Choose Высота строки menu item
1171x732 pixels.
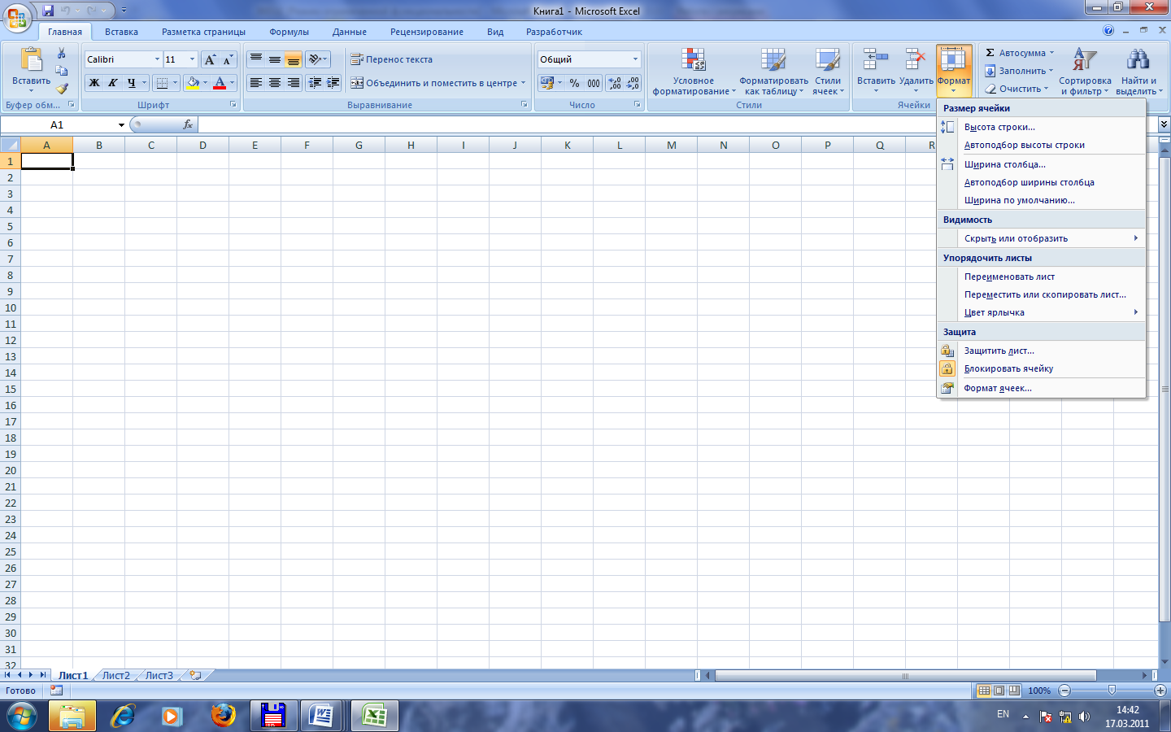(1041, 127)
